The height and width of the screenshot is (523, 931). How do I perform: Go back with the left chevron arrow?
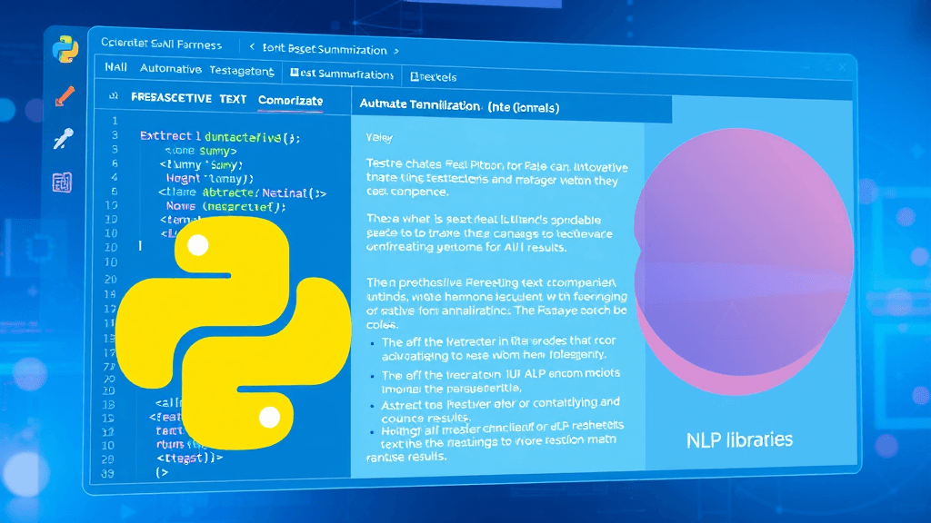[x=252, y=46]
